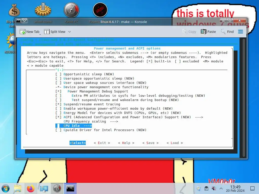Open a New Tab in Konsole
Viewport: 259px width, 194px height.
point(30,32)
